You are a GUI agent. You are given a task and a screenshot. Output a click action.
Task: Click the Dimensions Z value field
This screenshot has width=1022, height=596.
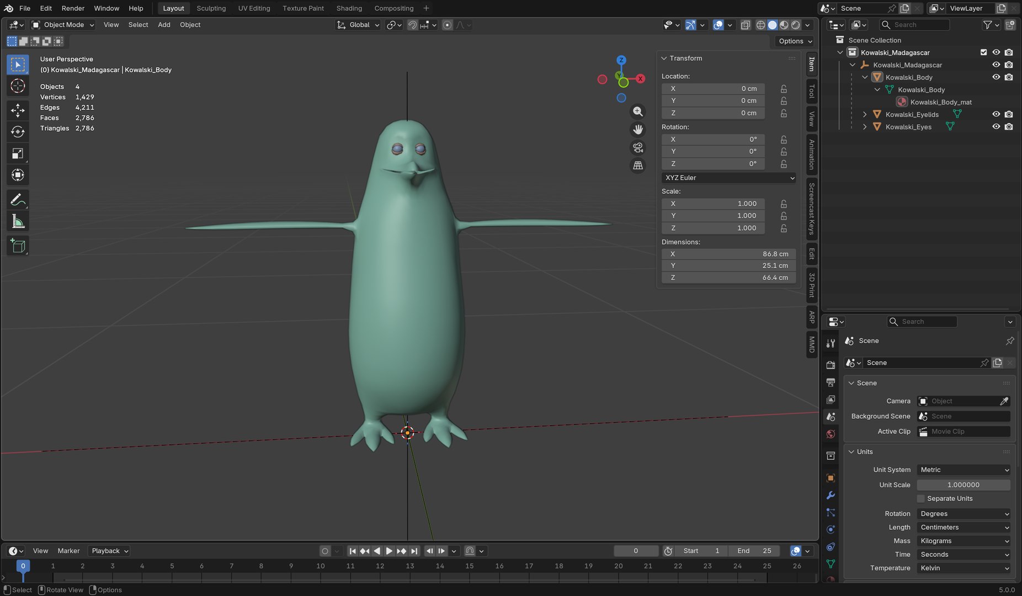[x=728, y=278]
